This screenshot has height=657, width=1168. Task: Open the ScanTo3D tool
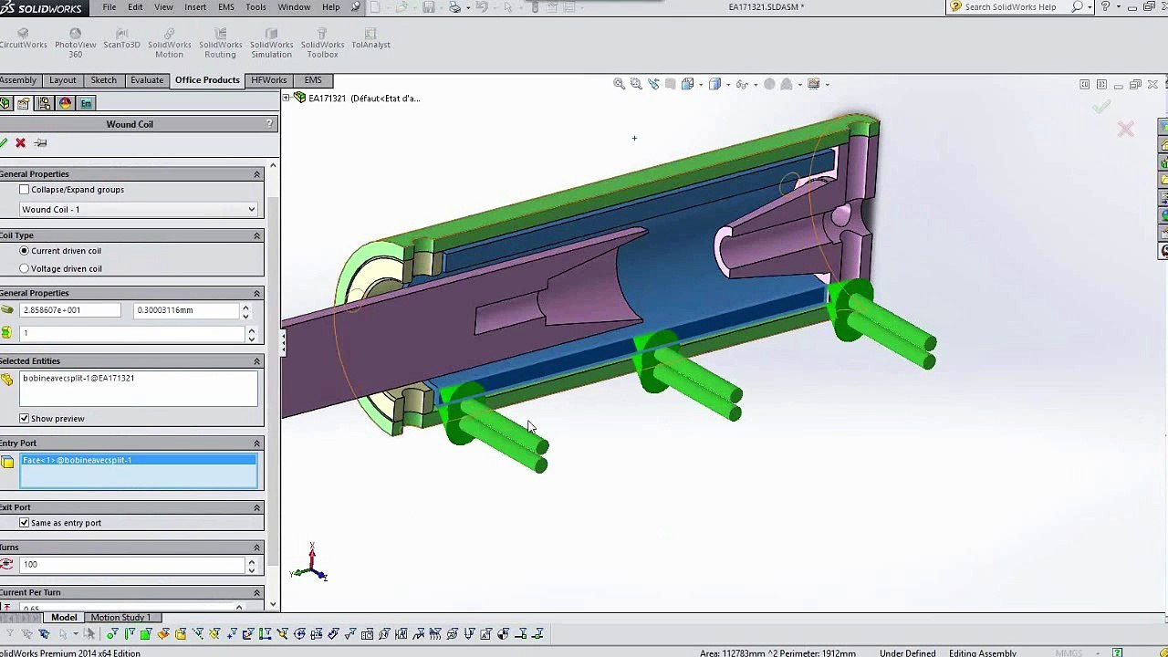point(121,39)
